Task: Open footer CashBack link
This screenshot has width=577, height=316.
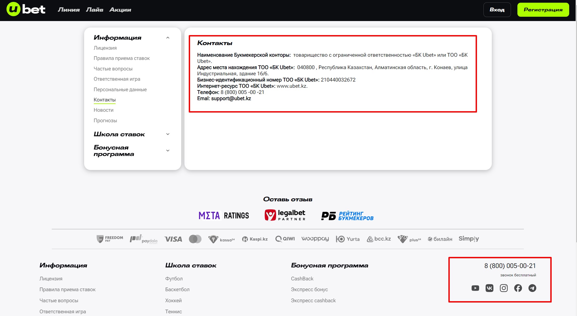Action: (302, 279)
